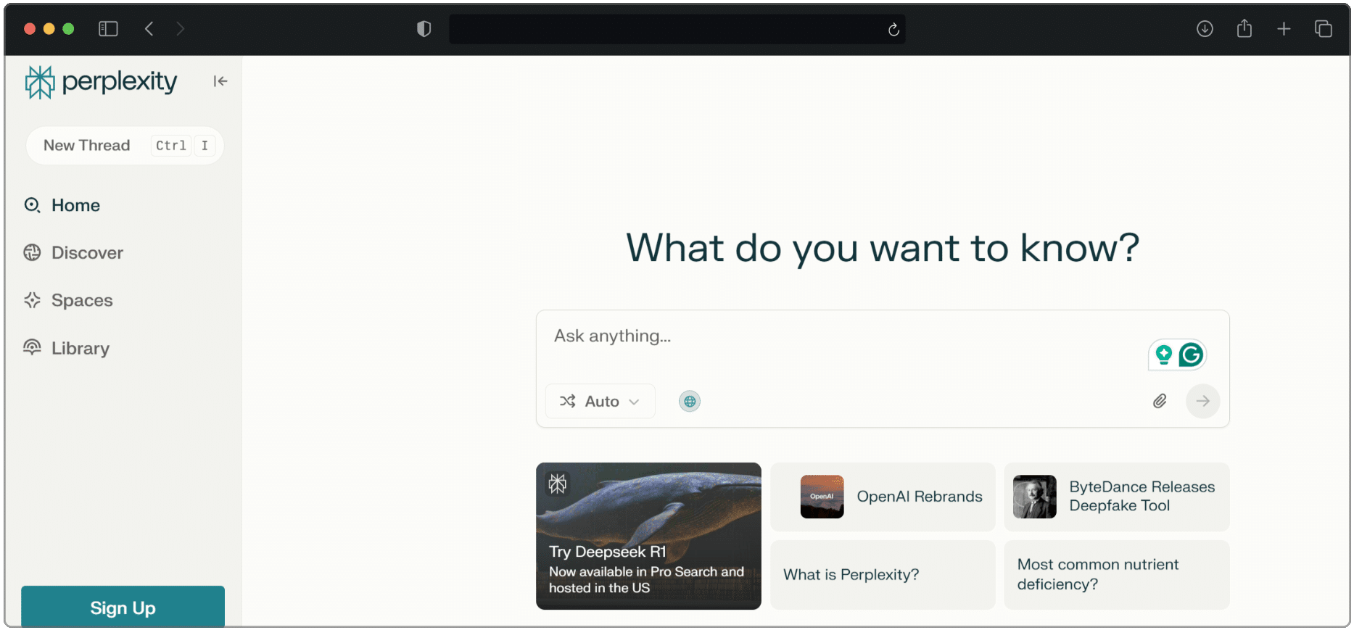Image resolution: width=1354 pixels, height=630 pixels.
Task: Click the Discover globe icon
Action: [32, 252]
